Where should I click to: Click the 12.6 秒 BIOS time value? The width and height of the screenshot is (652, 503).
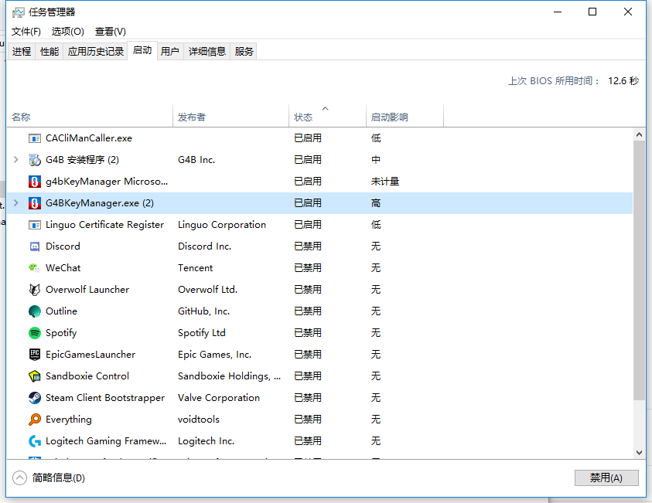click(623, 80)
